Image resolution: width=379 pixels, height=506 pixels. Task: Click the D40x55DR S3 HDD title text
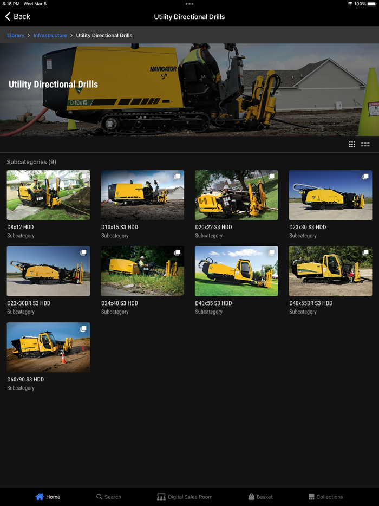(311, 303)
